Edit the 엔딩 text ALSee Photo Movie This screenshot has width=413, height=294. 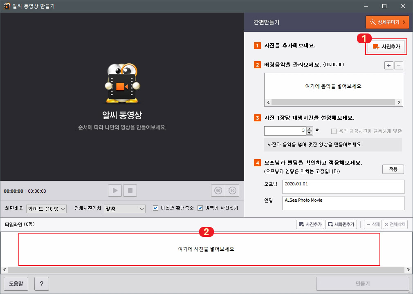click(x=343, y=203)
